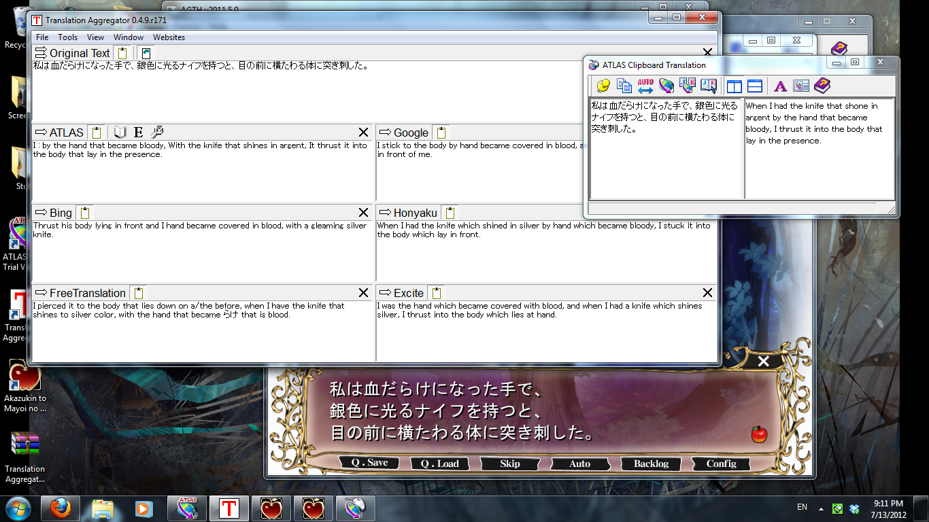Open the View menu
929x522 pixels.
96,37
